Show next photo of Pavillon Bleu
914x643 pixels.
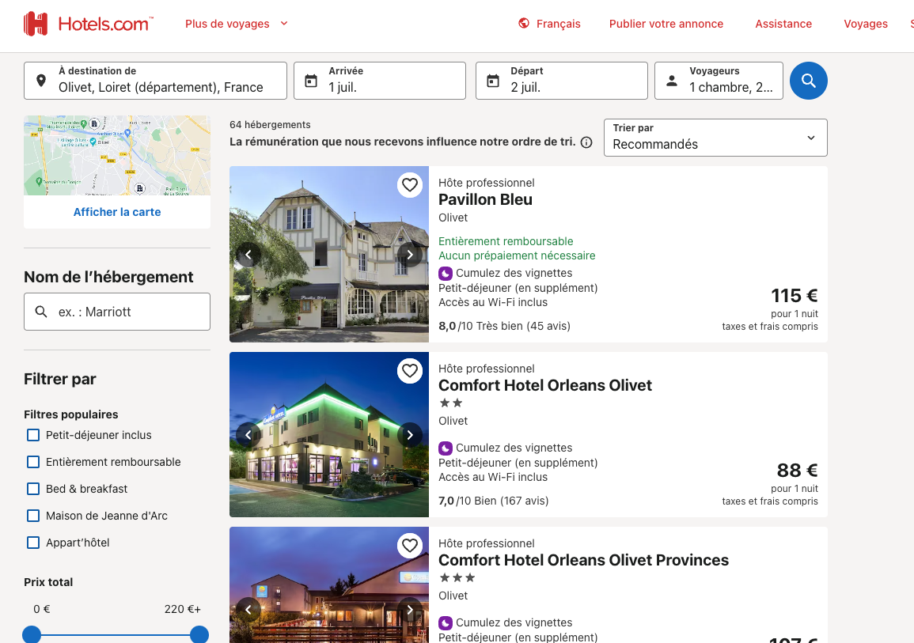pyautogui.click(x=410, y=255)
